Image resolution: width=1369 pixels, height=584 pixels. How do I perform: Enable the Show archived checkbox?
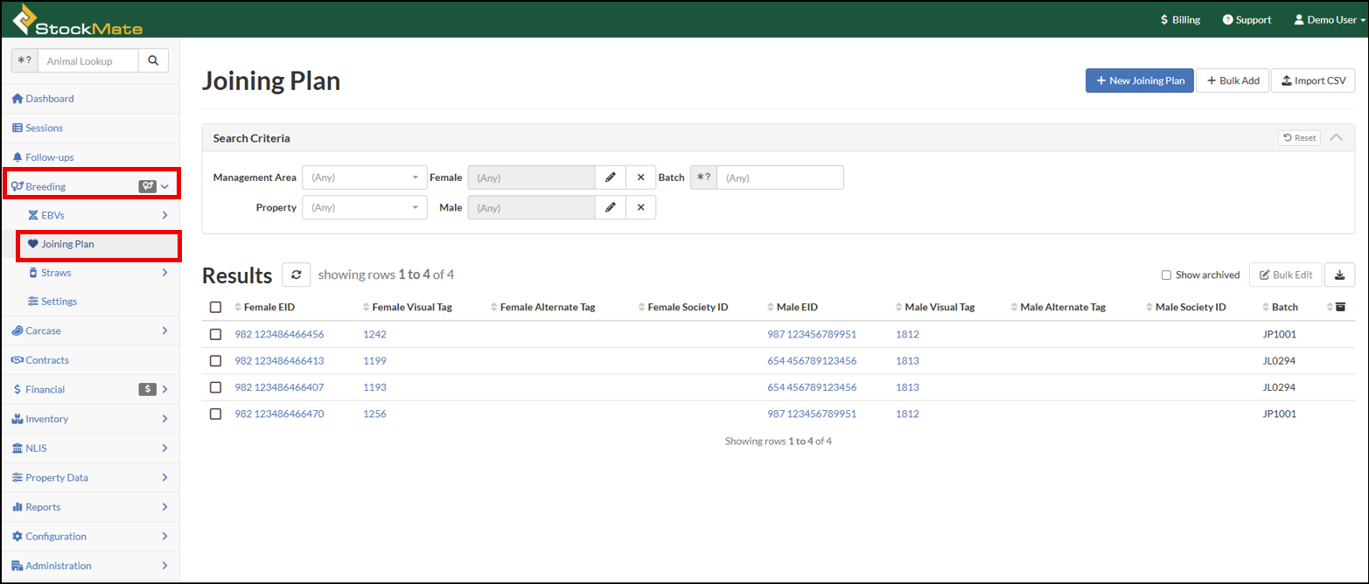(x=1166, y=275)
